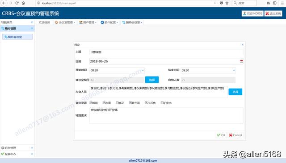Go to browser home page icon

point(23,3)
